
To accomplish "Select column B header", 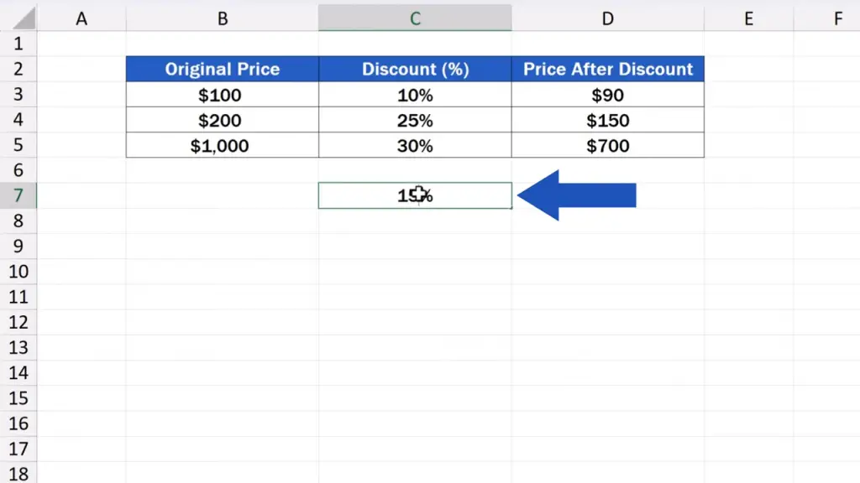I will pyautogui.click(x=223, y=18).
